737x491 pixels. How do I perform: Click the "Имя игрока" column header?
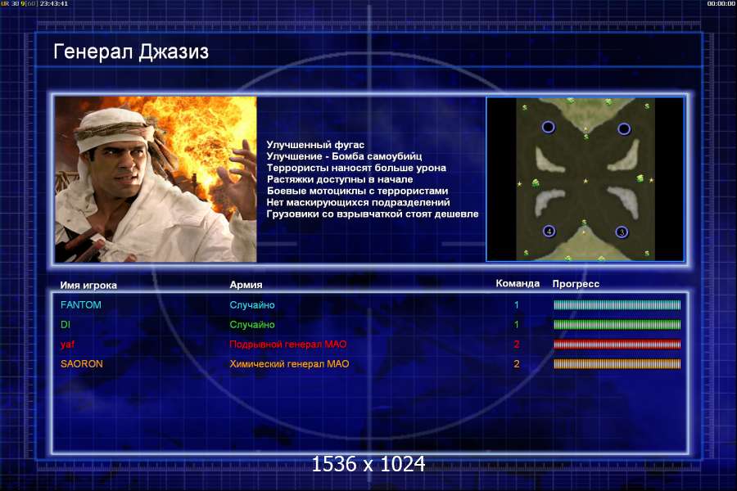pyautogui.click(x=88, y=286)
